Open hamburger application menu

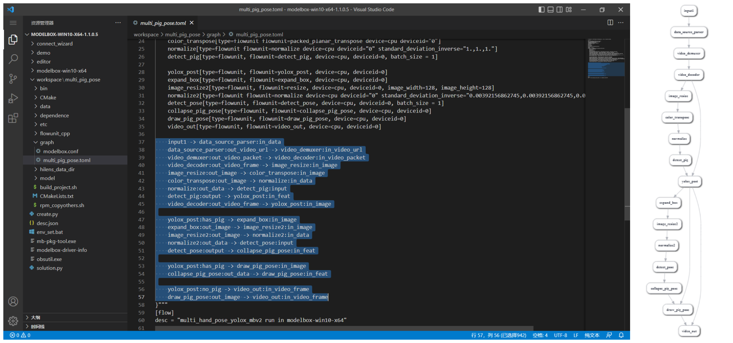pyautogui.click(x=13, y=23)
